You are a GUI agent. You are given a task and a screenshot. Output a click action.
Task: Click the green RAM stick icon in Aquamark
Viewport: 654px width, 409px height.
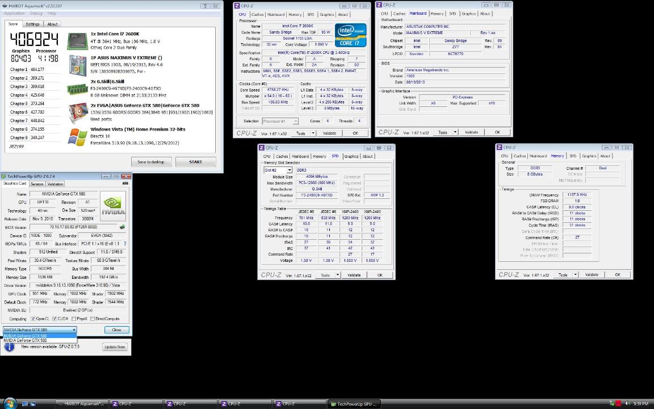click(x=77, y=89)
